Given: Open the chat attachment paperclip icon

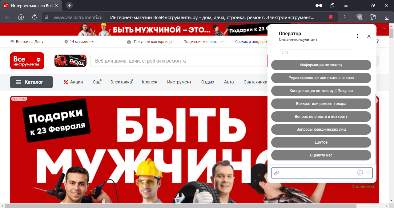Looking at the screenshot, I should coord(276,173).
